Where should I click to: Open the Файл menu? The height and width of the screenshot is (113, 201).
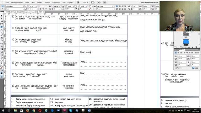[x=7, y=3]
